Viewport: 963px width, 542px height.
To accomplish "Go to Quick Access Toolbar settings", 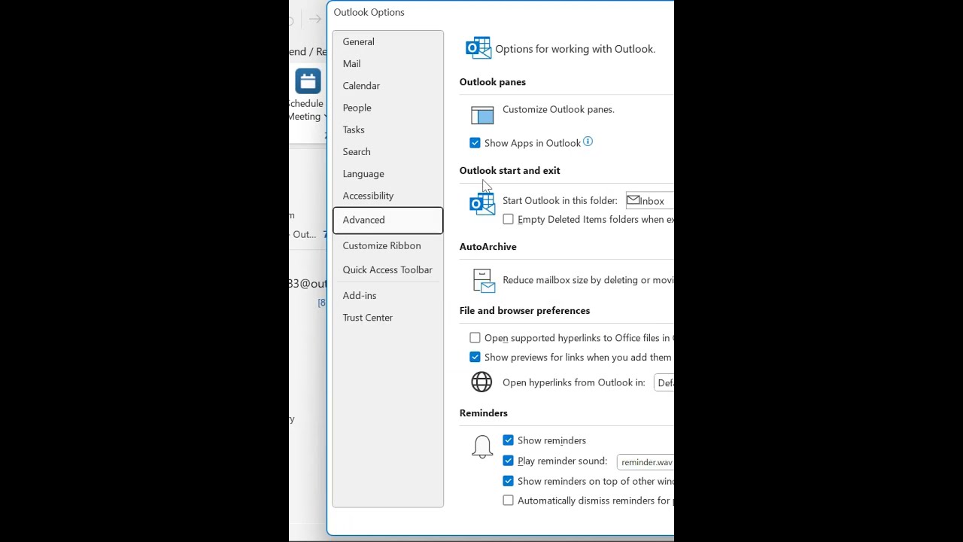I will tap(388, 269).
